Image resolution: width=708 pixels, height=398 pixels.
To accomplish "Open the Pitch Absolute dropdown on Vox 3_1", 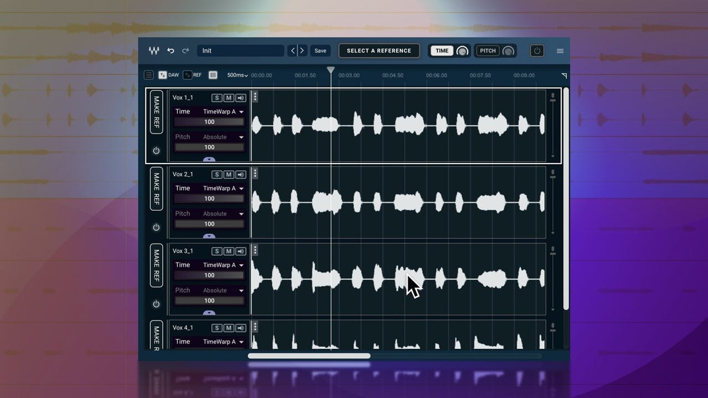I will 223,290.
